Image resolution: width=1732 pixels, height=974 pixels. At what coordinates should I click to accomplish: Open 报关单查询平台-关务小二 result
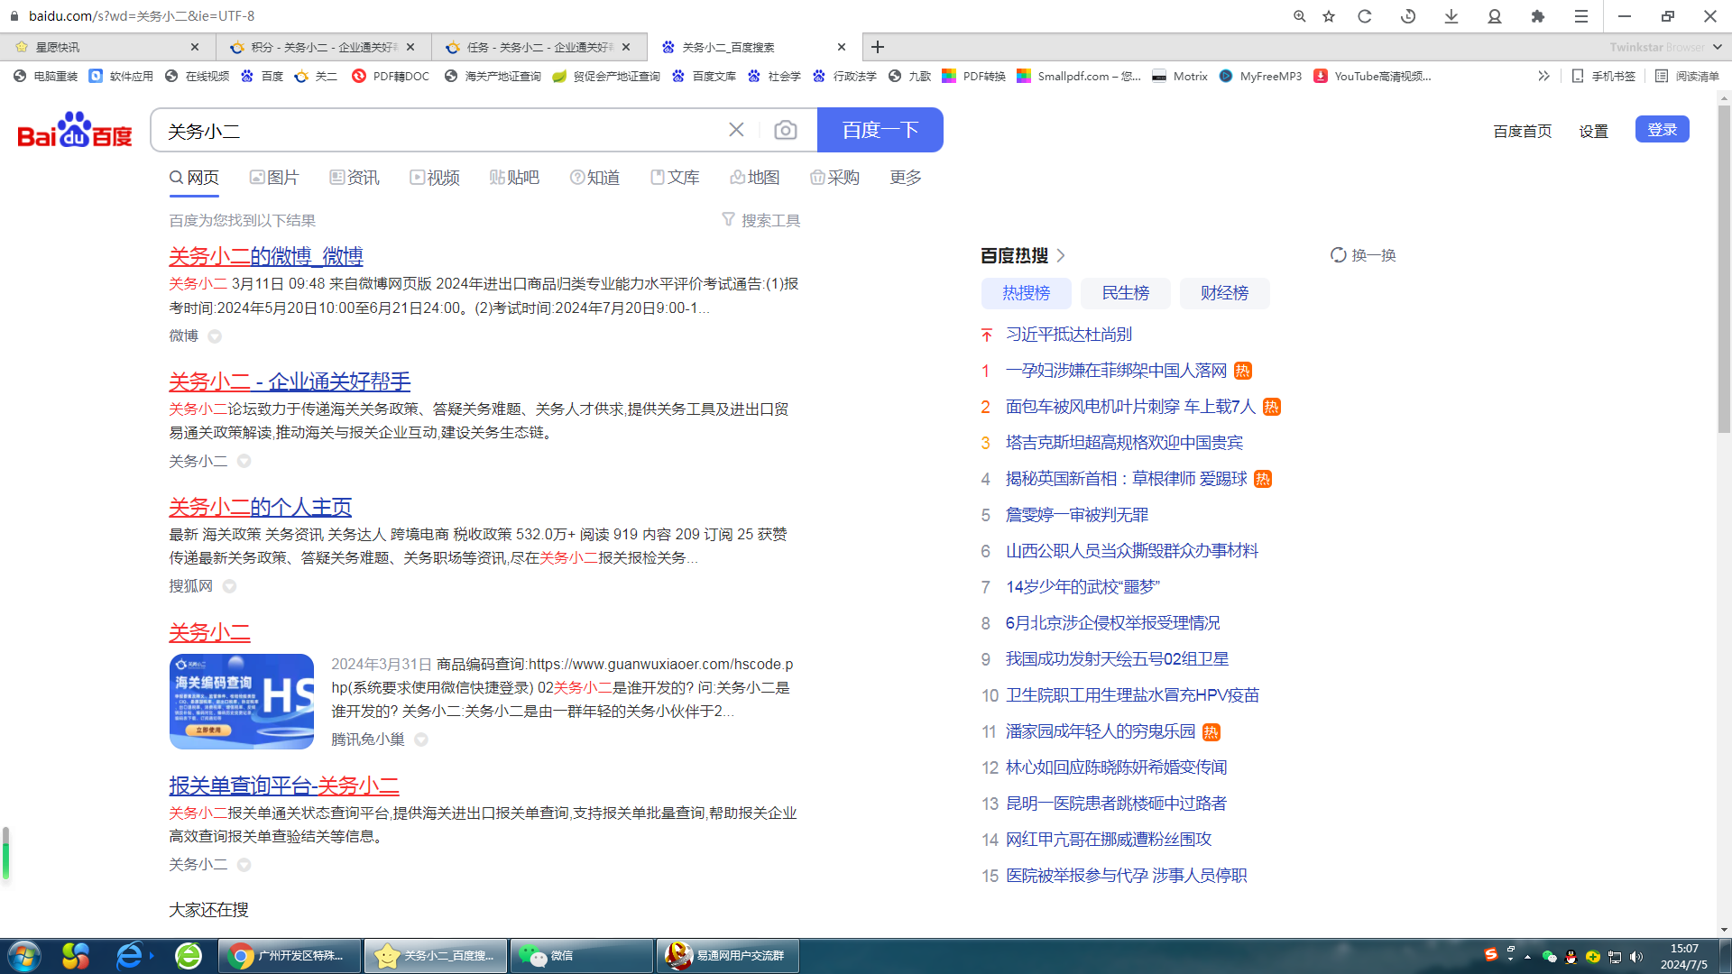(284, 786)
